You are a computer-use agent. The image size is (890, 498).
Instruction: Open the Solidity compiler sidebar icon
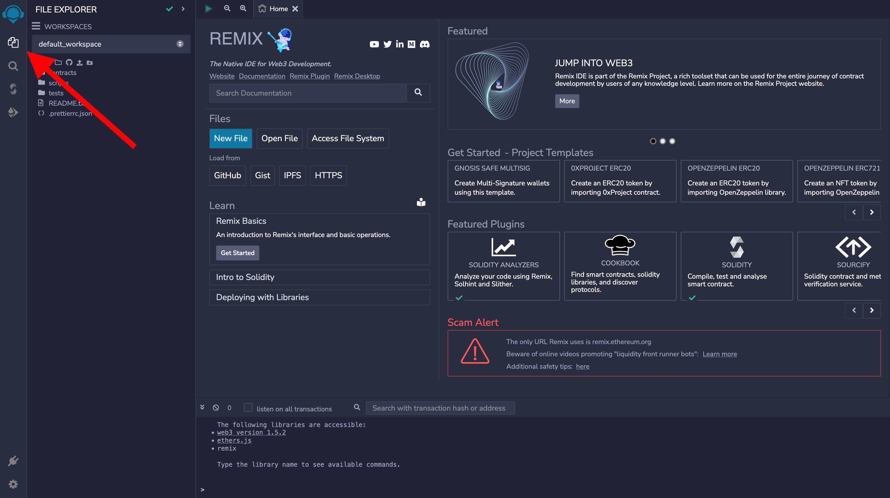pos(13,89)
